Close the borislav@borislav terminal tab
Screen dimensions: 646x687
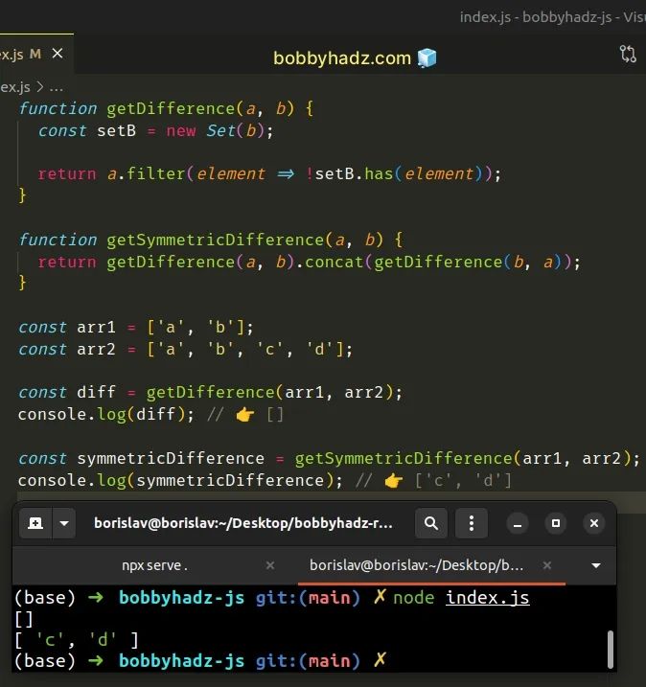(x=547, y=565)
